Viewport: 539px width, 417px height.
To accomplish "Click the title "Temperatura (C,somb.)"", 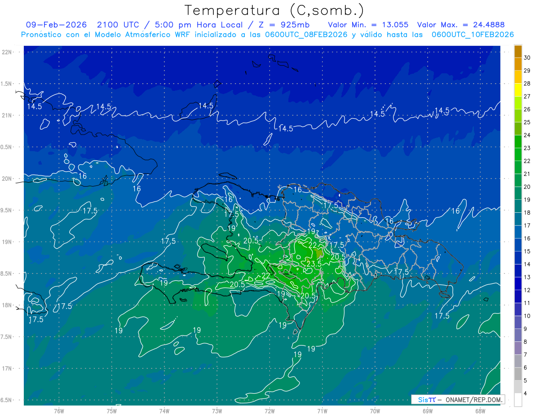I will [x=274, y=10].
